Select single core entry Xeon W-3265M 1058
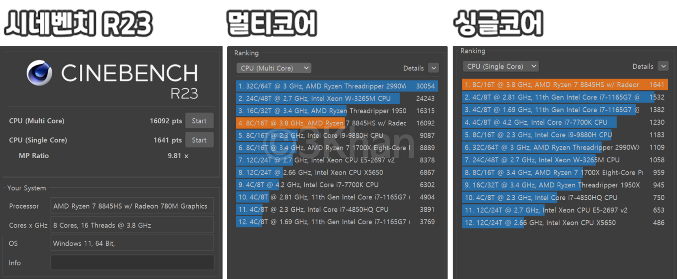This screenshot has width=677, height=279. pyautogui.click(x=565, y=160)
